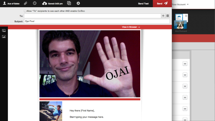Open the contact list icon beside To field
215x121 pixels.
click(167, 16)
